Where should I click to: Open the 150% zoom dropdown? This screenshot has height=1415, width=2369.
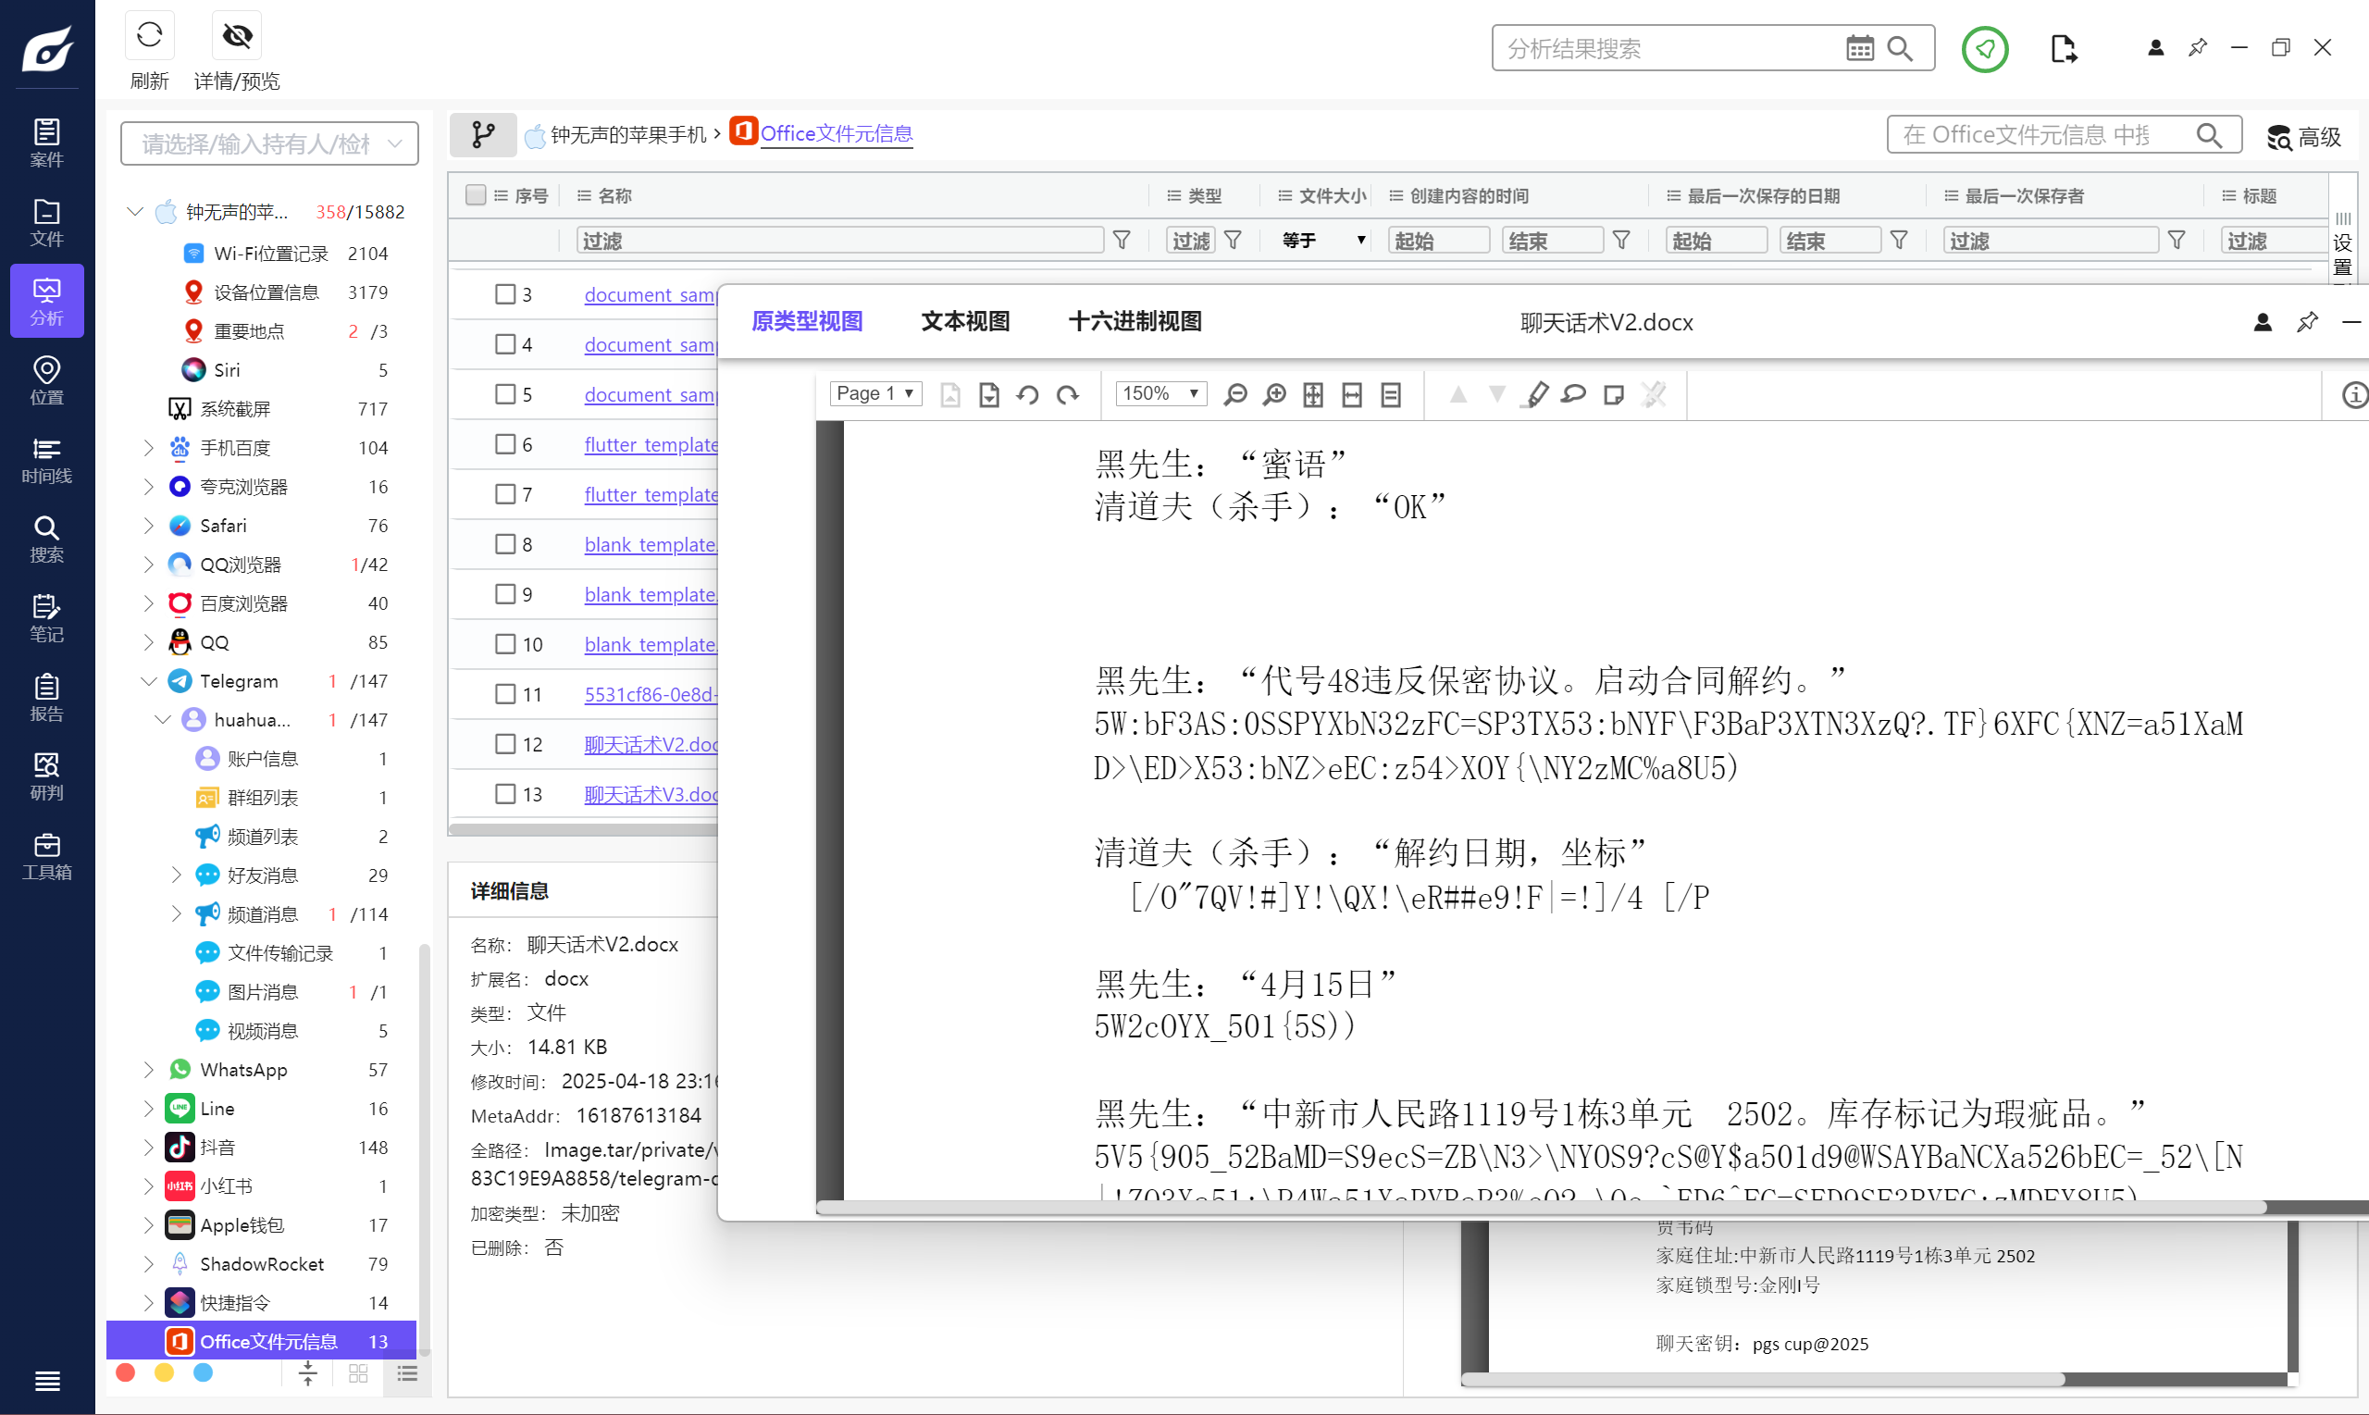(1161, 394)
